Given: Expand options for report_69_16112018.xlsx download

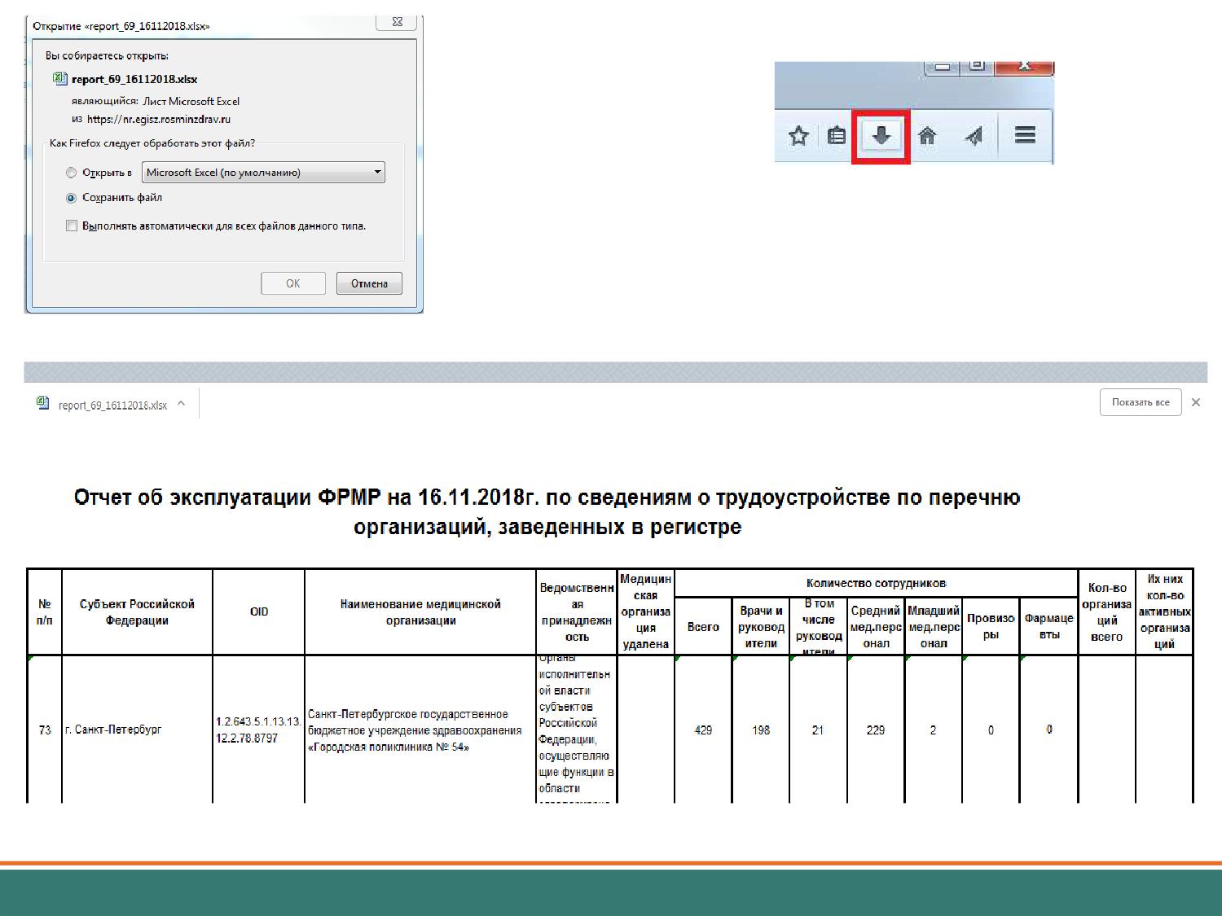Looking at the screenshot, I should click(x=181, y=403).
